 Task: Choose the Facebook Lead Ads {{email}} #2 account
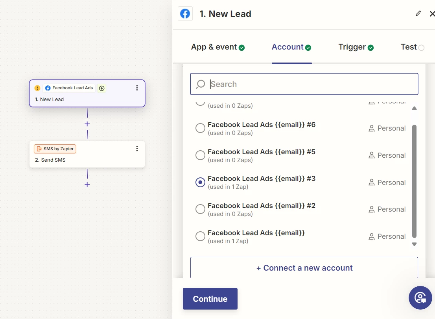tap(201, 209)
